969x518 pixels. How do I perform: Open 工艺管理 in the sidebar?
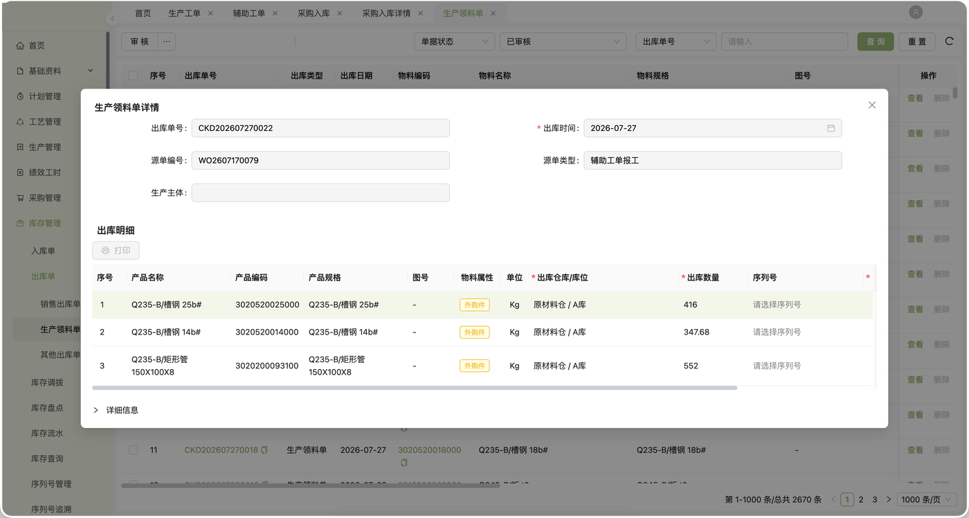point(45,122)
